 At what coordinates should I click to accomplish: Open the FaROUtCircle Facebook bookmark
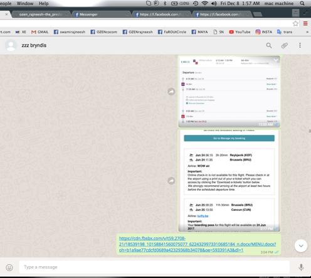[172, 32]
